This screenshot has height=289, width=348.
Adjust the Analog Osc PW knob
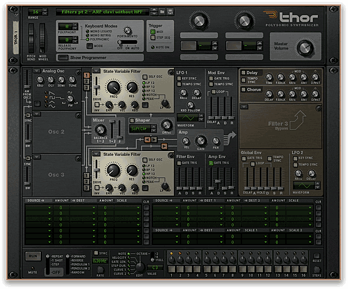pyautogui.click(x=70, y=98)
